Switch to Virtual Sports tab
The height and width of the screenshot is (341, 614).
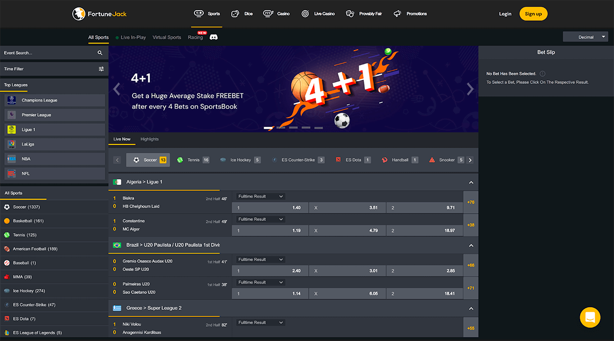(167, 37)
